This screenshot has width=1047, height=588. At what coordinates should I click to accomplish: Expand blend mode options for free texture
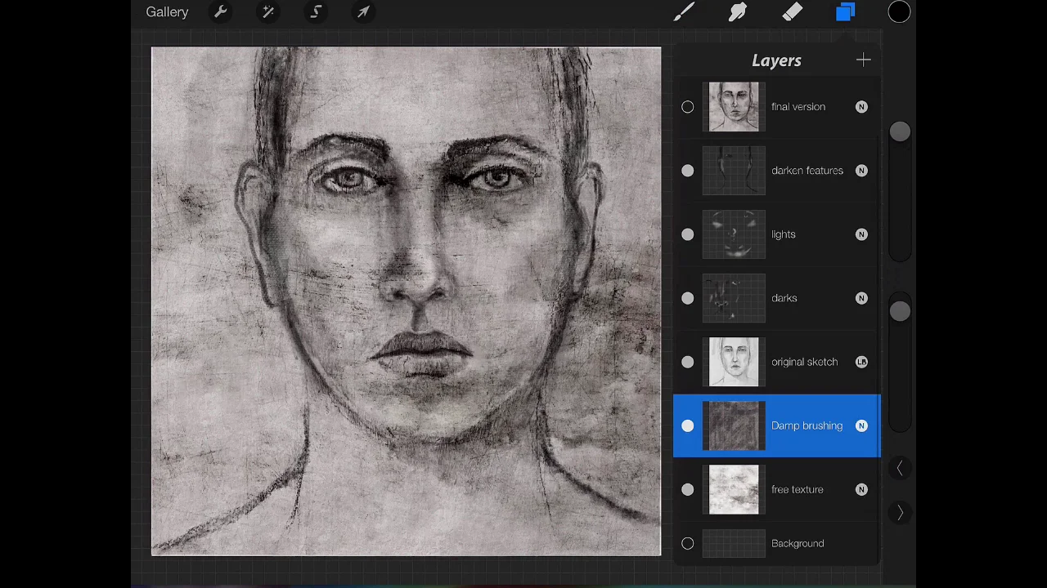point(861,489)
